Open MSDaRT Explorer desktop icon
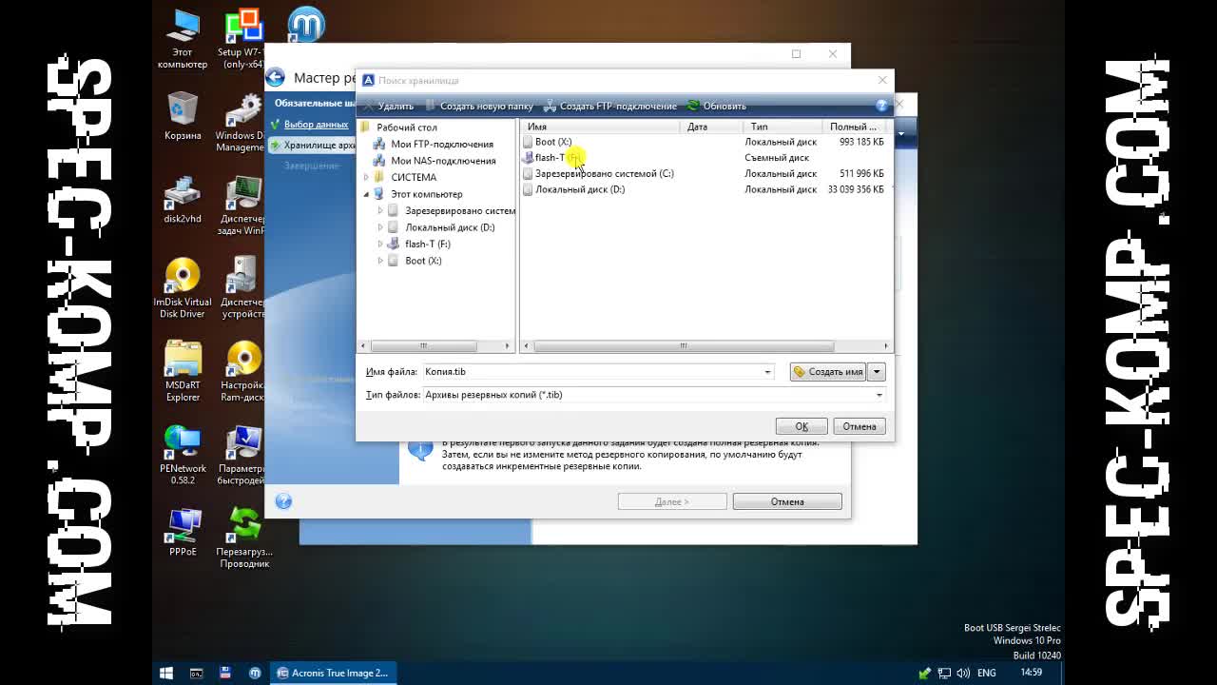Screen dimensions: 1217x685 (x=183, y=372)
